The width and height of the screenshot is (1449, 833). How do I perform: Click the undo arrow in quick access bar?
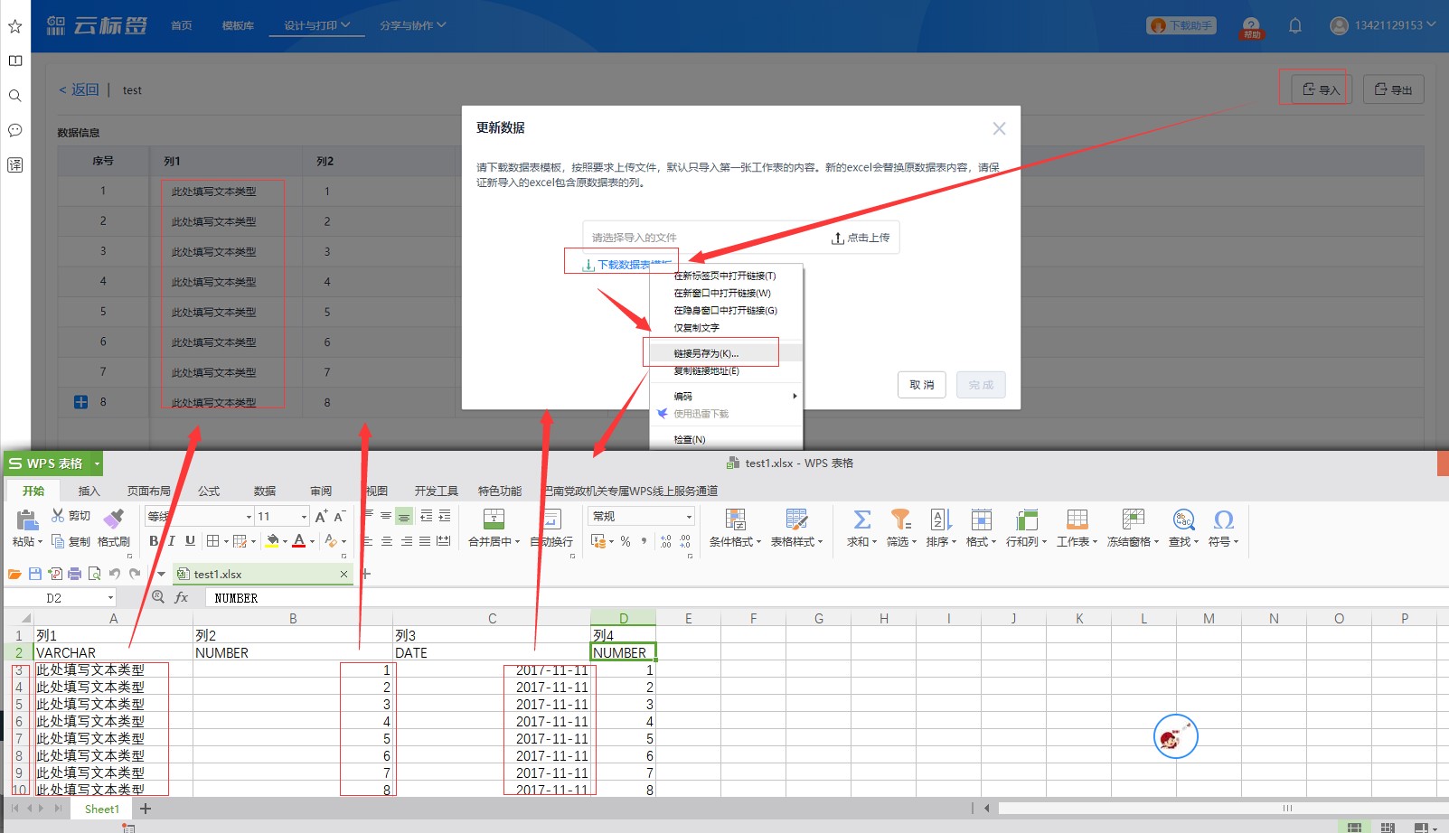pyautogui.click(x=114, y=574)
